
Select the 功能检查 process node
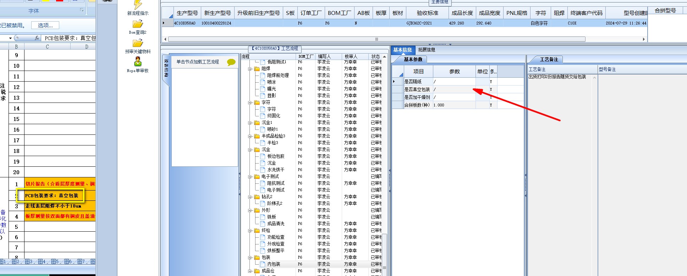pyautogui.click(x=276, y=237)
